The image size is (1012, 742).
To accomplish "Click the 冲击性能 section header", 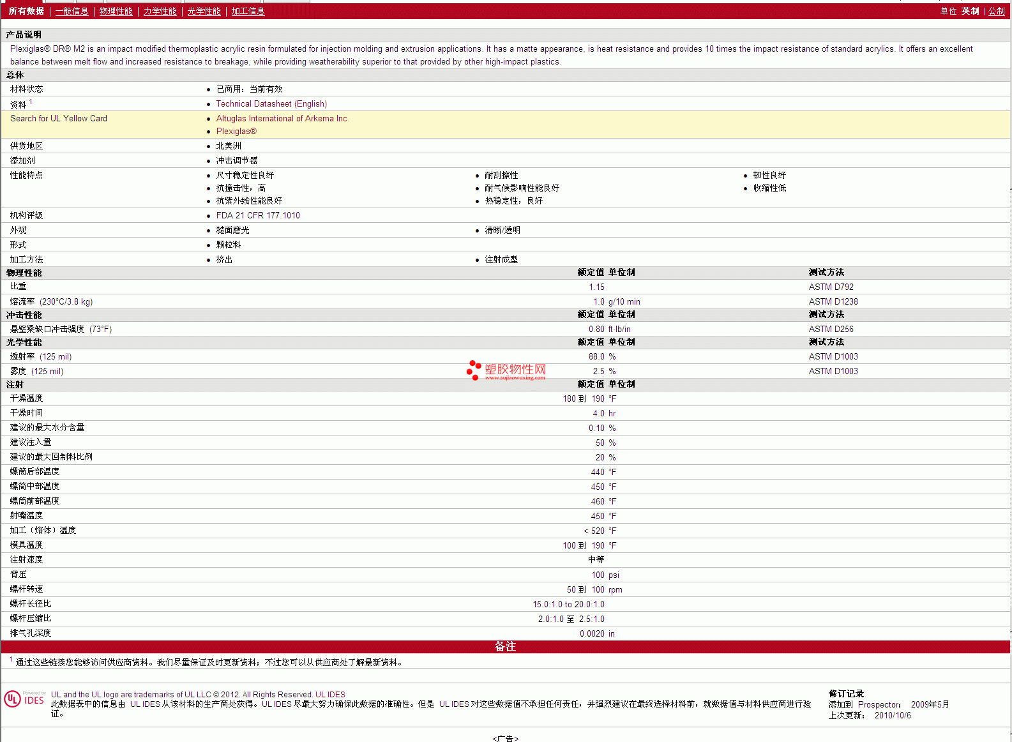I will [24, 315].
